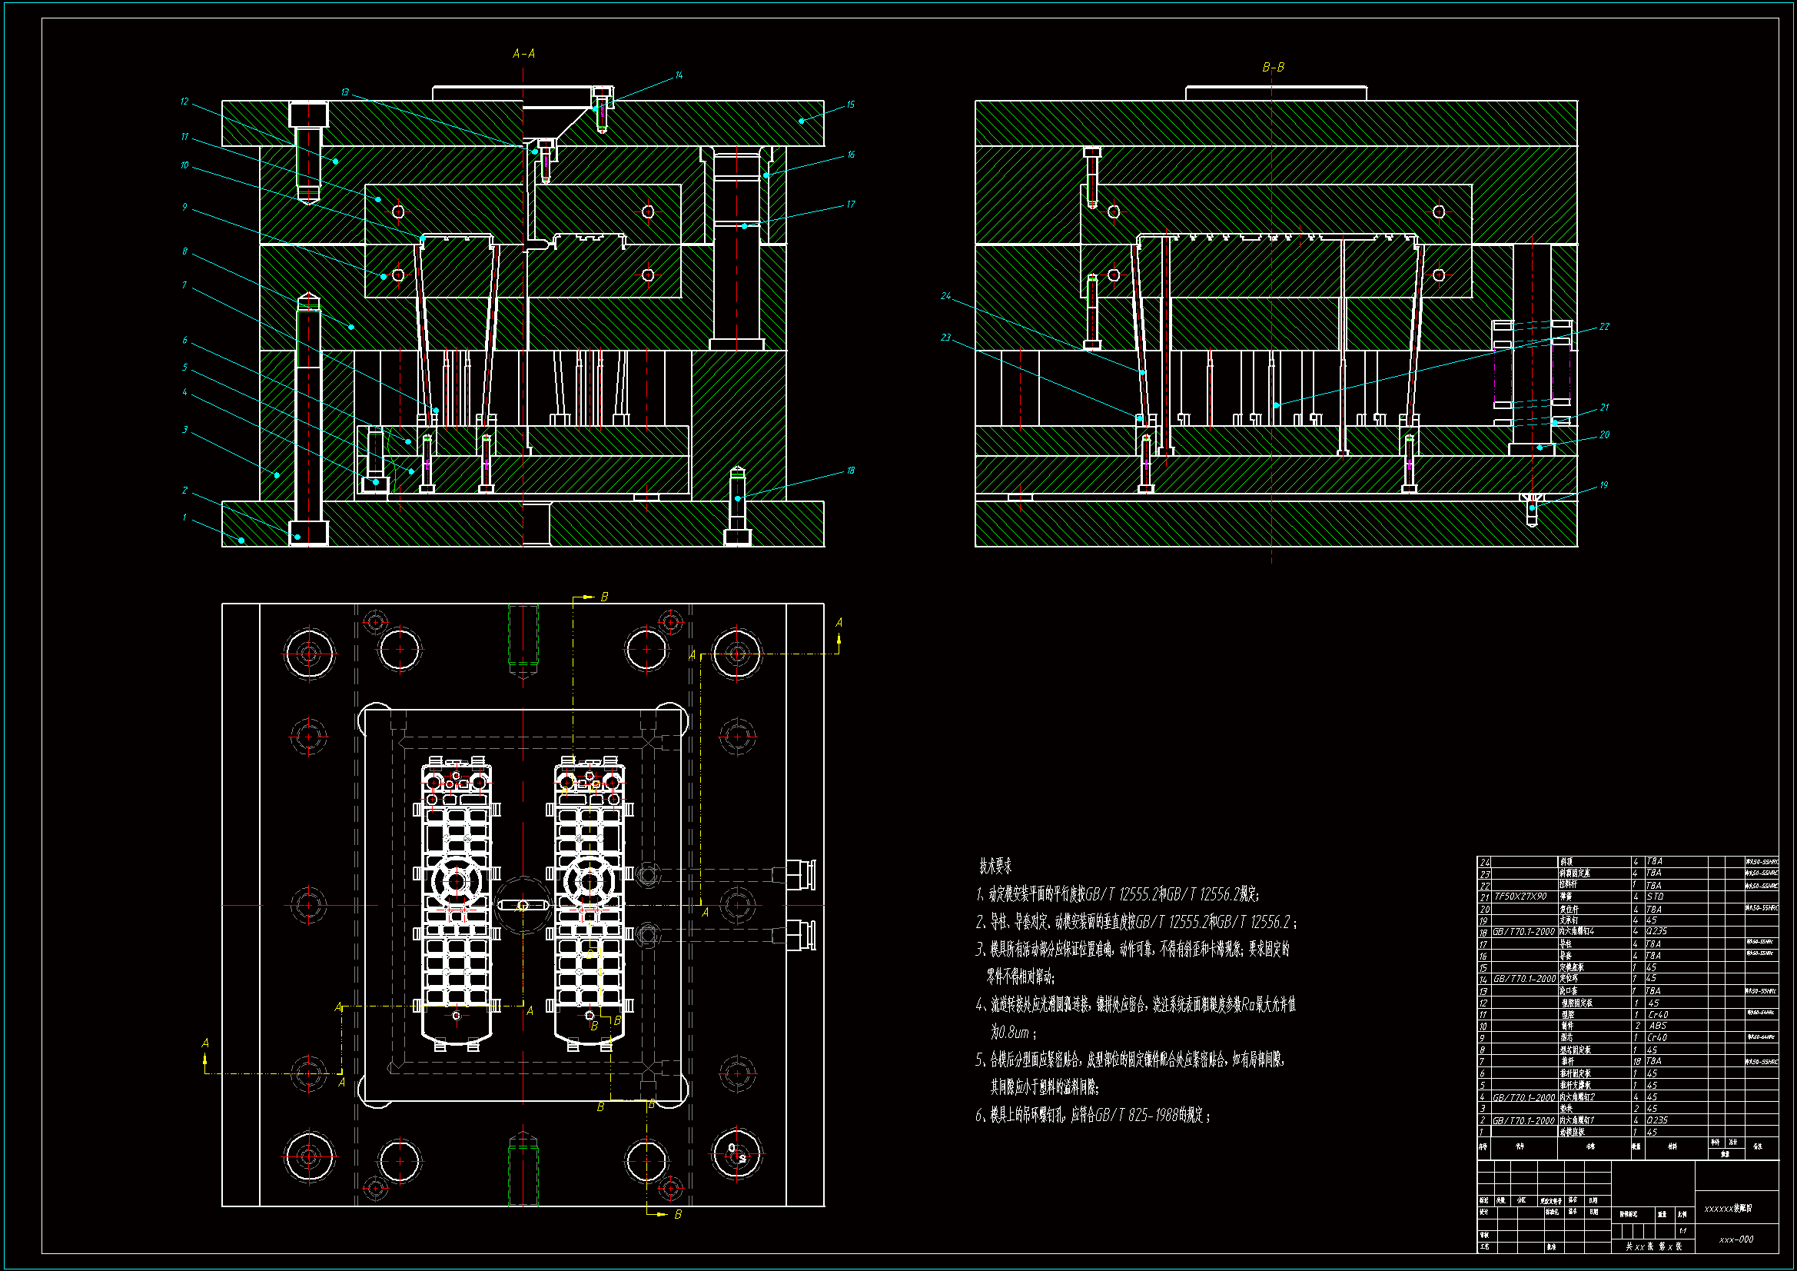Click the xxx-000 drawing number cell

tap(1736, 1239)
